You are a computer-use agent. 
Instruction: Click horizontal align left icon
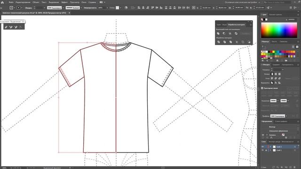139,8
